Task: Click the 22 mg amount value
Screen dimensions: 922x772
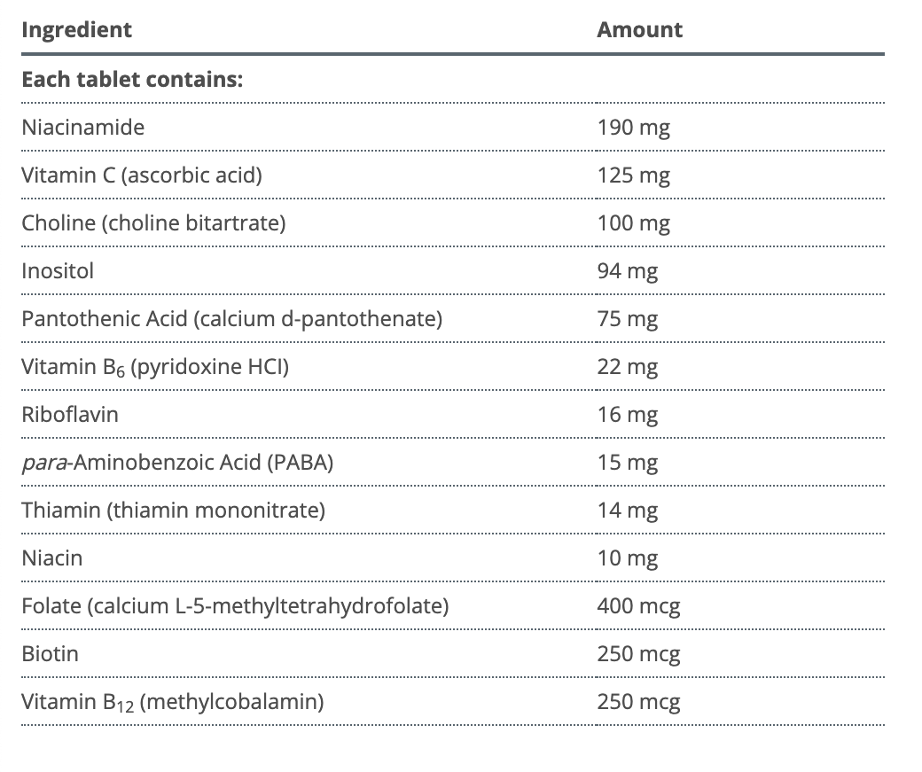Action: (x=627, y=366)
